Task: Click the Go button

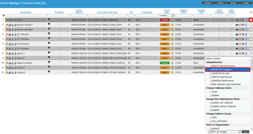Action: (245, 132)
